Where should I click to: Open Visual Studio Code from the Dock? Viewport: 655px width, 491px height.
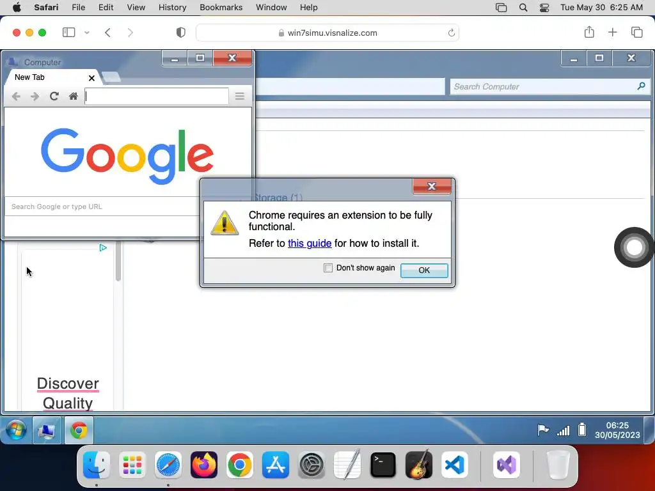point(455,465)
